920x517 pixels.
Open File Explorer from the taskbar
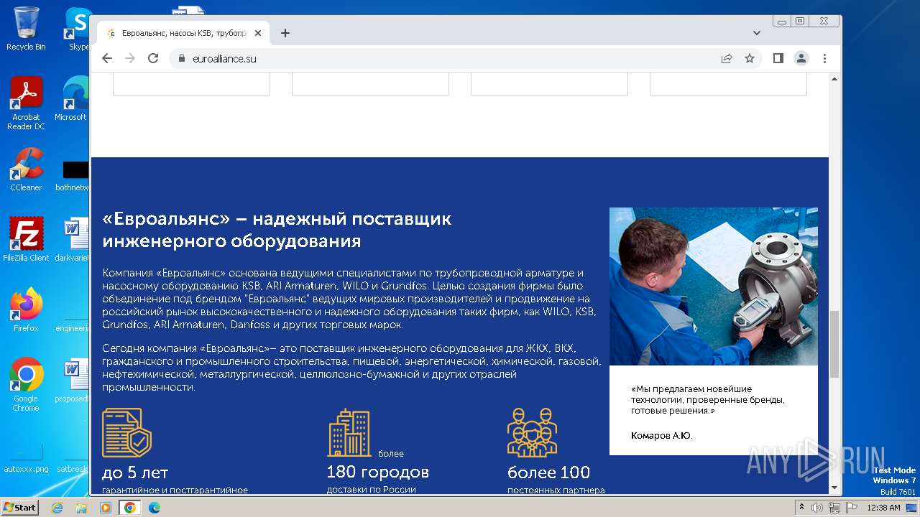pos(81,508)
